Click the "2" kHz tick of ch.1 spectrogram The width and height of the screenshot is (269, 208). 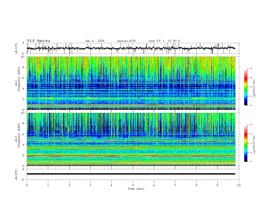pyautogui.click(x=23, y=99)
